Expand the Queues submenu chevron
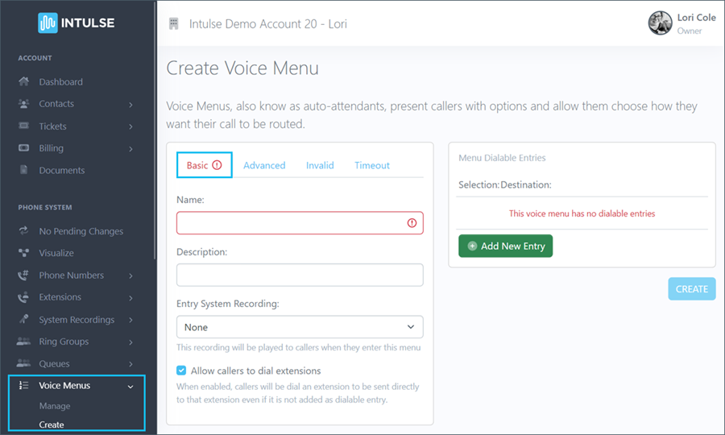Viewport: 725px width, 435px height. [130, 364]
